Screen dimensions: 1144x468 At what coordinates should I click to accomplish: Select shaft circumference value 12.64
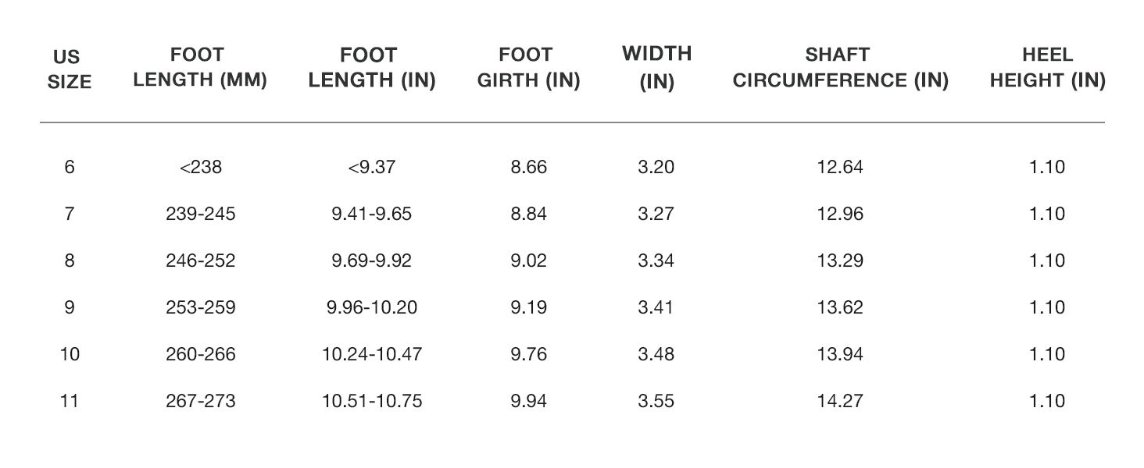point(841,167)
